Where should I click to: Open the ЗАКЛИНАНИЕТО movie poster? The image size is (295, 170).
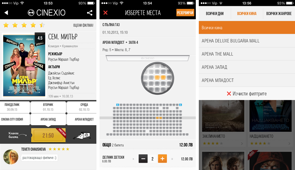(x=223, y=116)
